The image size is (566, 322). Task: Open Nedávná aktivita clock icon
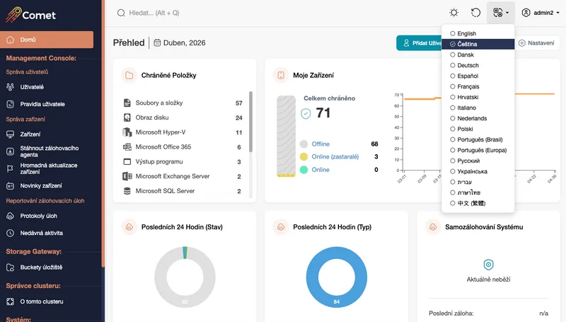point(10,232)
